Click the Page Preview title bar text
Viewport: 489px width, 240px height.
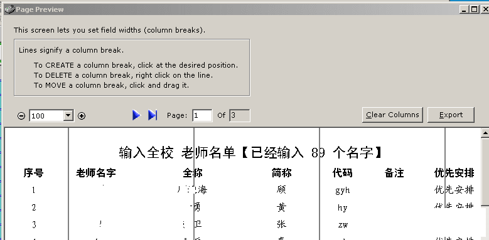(40, 9)
